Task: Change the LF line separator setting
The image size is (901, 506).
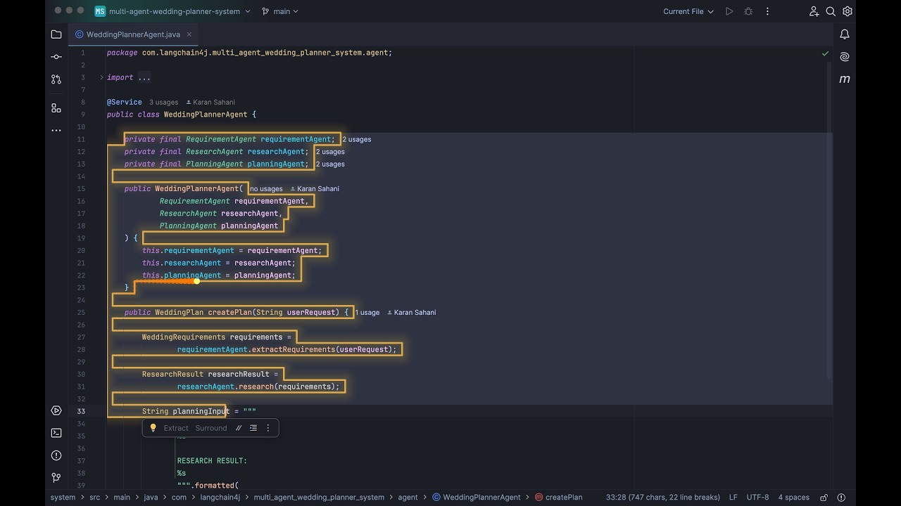Action: coord(733,498)
